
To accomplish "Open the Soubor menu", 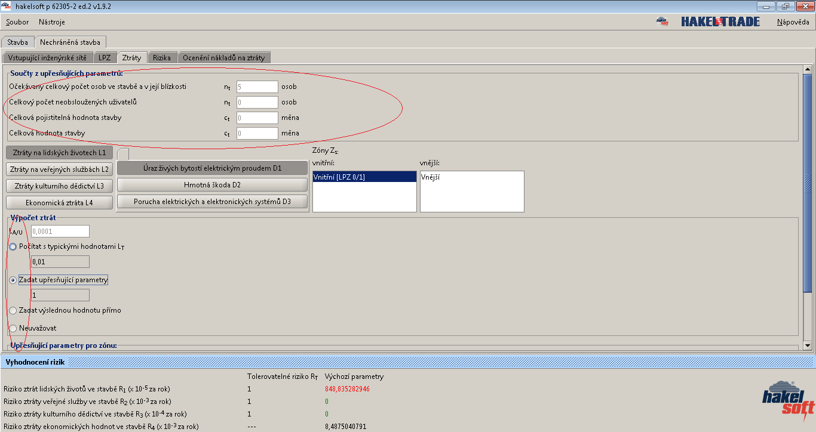I will [17, 22].
